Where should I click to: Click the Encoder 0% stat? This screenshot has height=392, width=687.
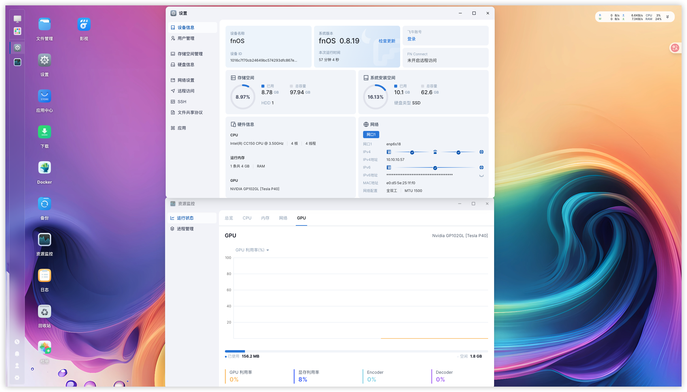coord(375,376)
